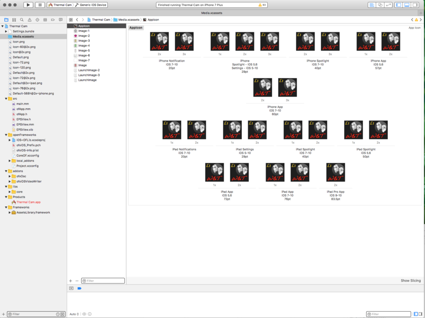Show the Report navigator
The height and width of the screenshot is (318, 425).
click(61, 20)
